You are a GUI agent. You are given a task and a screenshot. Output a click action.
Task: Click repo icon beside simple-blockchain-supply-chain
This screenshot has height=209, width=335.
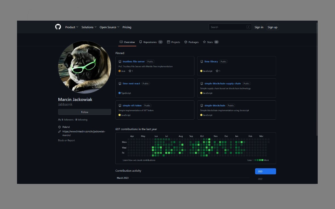[x=202, y=83]
